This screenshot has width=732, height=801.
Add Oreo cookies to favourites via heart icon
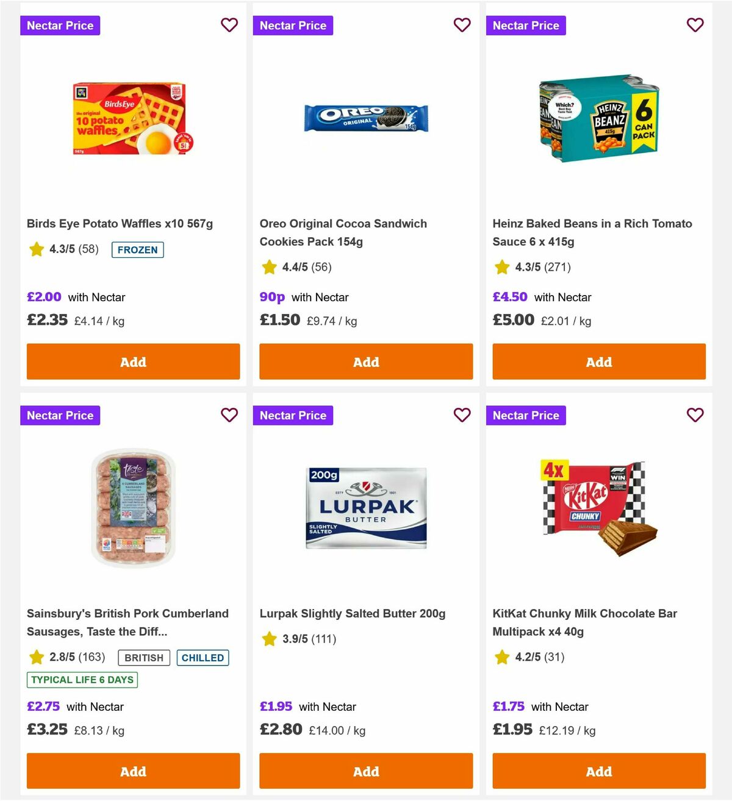462,25
